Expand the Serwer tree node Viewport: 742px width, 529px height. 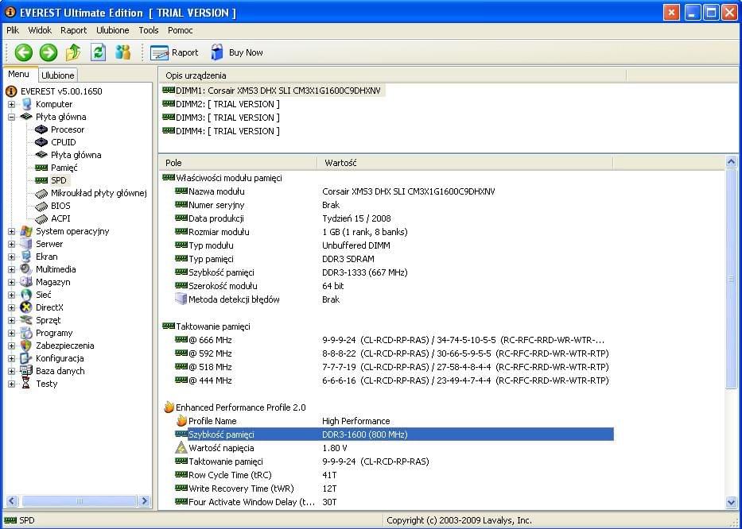(11, 244)
